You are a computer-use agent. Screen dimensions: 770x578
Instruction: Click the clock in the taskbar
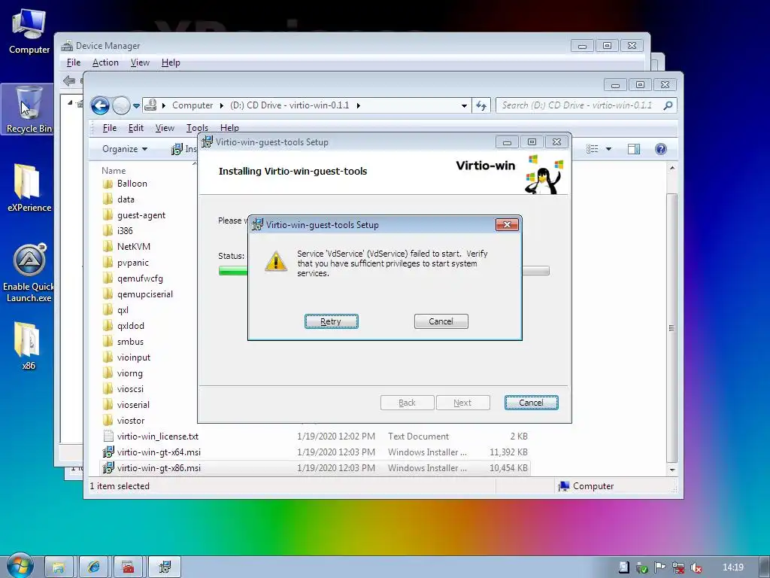(732, 567)
